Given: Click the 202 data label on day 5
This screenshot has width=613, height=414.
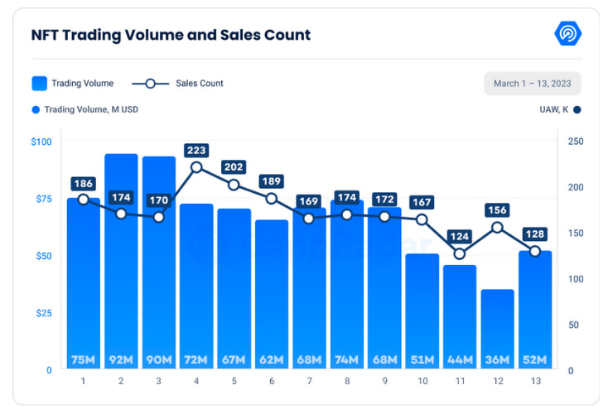Looking at the screenshot, I should [234, 167].
